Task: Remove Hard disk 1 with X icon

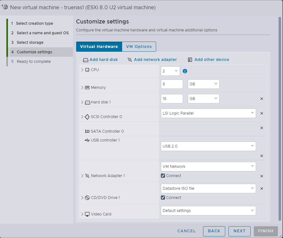Action: tap(262, 99)
